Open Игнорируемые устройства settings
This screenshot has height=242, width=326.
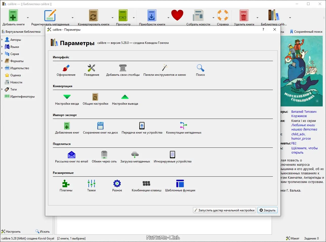(x=172, y=157)
